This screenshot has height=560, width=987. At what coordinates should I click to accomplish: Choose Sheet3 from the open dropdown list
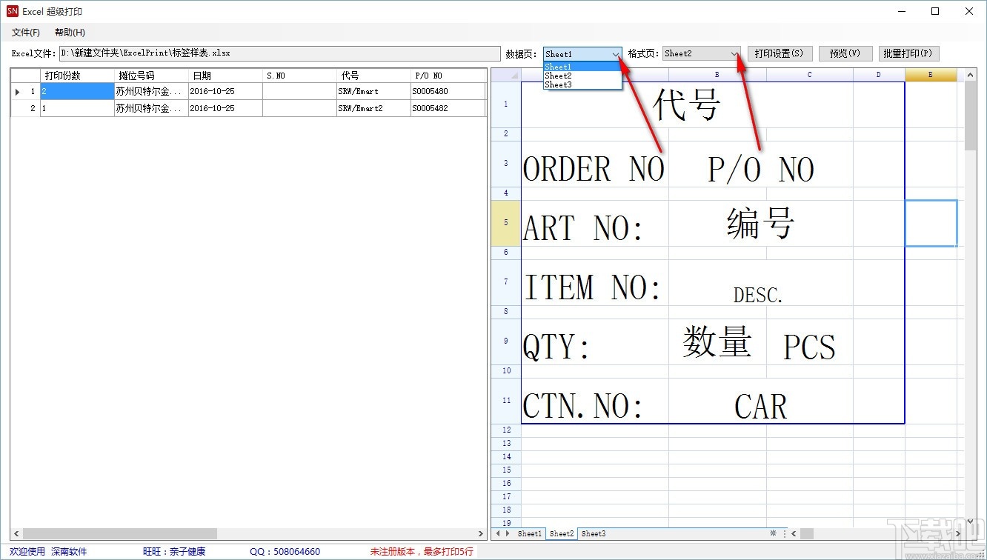pos(559,84)
